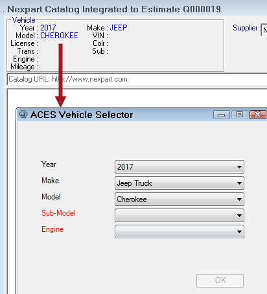Click the VIN label in Vehicle panel
Screen dimensions: 267x294
[x=100, y=36]
